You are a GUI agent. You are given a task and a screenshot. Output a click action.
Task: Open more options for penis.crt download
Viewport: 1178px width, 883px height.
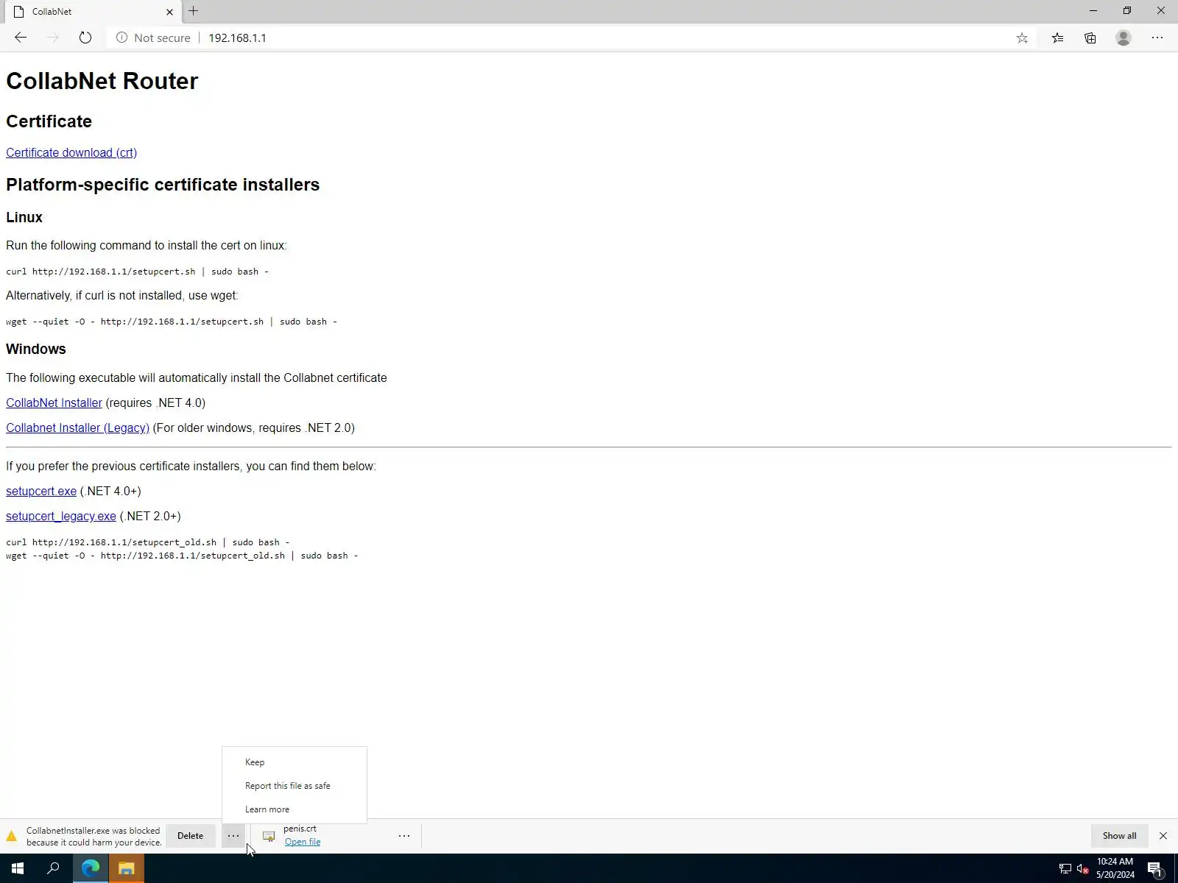pos(404,836)
